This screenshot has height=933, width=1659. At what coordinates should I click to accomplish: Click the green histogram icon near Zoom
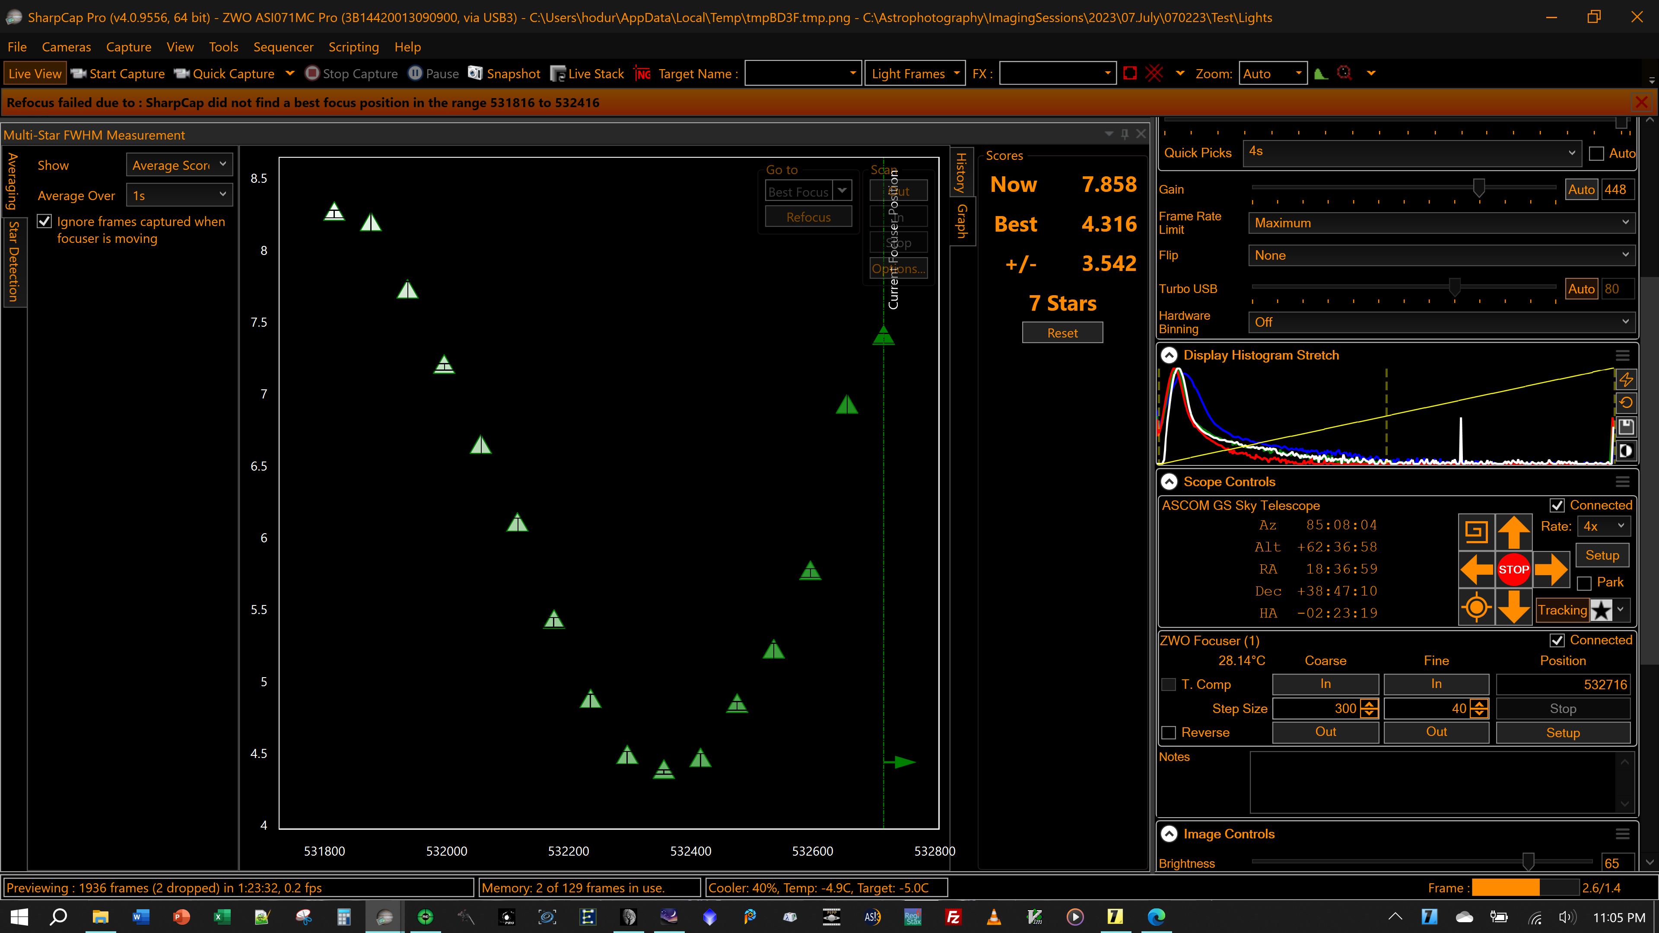[1321, 73]
